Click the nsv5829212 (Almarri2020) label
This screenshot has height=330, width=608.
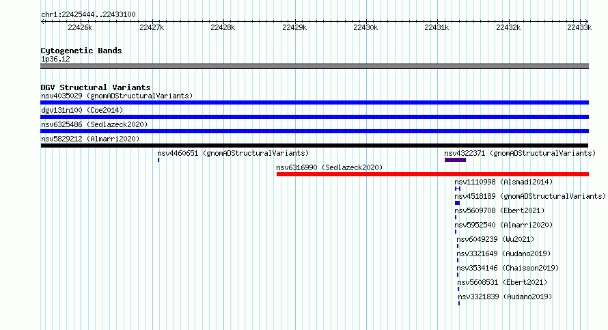pyautogui.click(x=90, y=139)
